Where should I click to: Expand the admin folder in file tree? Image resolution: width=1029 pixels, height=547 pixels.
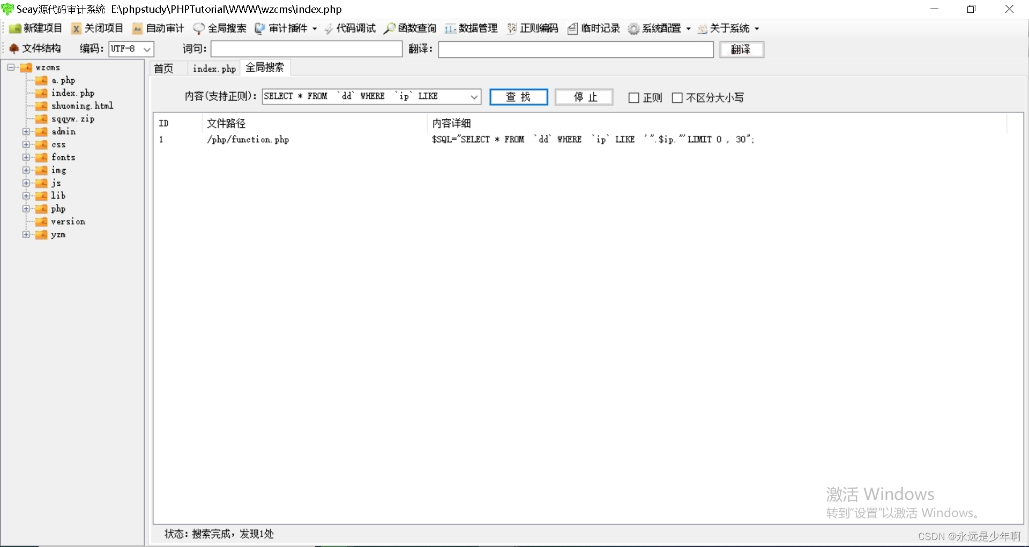(26, 131)
